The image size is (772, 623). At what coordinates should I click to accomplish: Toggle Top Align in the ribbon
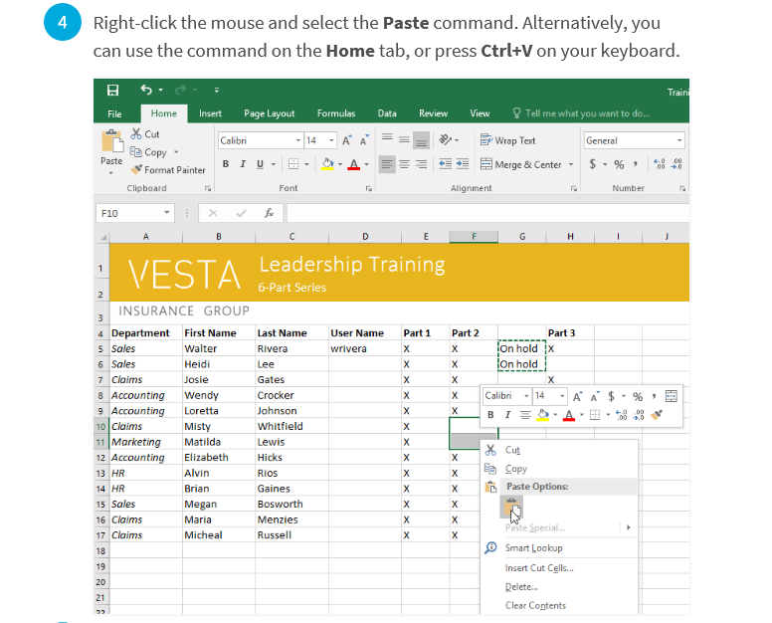(387, 140)
